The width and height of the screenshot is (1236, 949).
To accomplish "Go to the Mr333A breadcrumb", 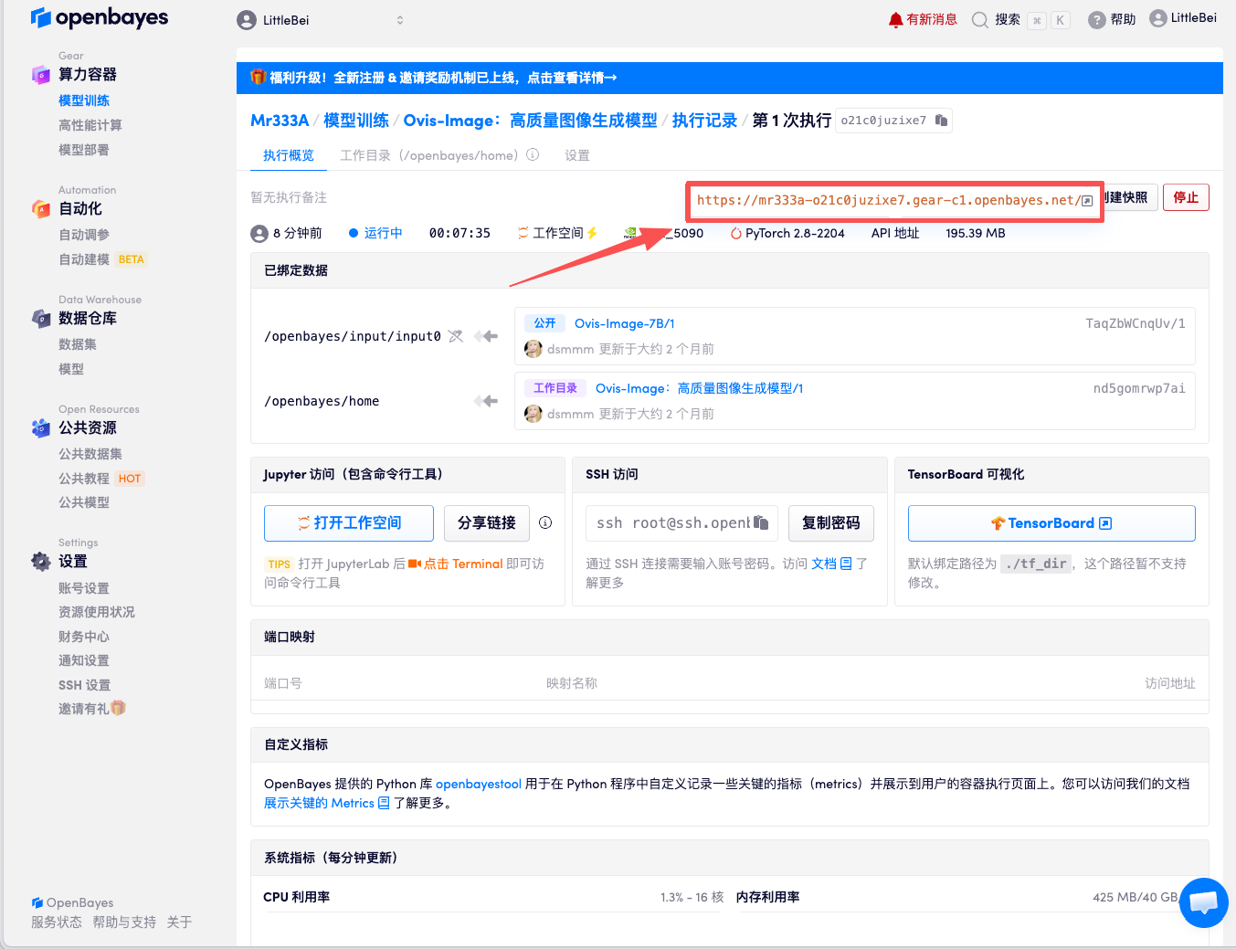I will [x=280, y=121].
